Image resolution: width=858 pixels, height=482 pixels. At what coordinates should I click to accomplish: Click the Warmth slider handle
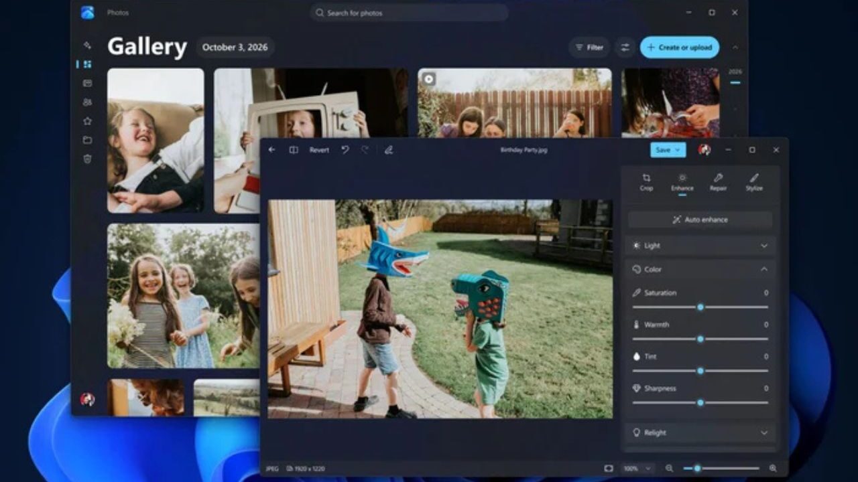click(700, 339)
